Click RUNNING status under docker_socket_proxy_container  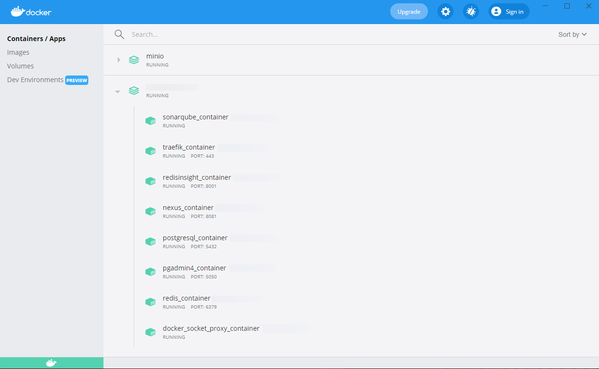tap(174, 337)
